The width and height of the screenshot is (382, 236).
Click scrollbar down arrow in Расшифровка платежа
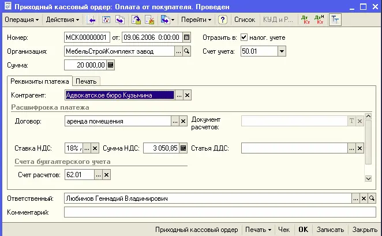pos(368,178)
